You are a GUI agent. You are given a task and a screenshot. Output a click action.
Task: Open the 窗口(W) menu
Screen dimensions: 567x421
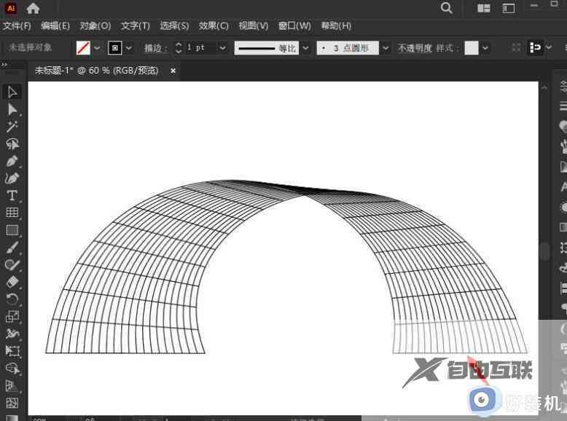click(294, 25)
